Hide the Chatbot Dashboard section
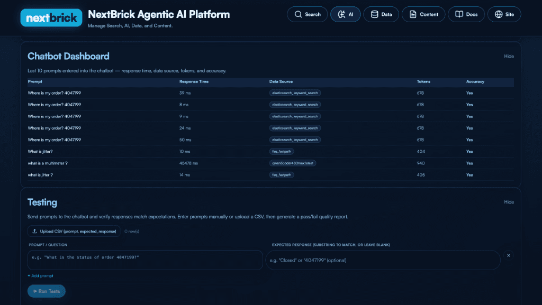The width and height of the screenshot is (542, 305). click(x=509, y=56)
